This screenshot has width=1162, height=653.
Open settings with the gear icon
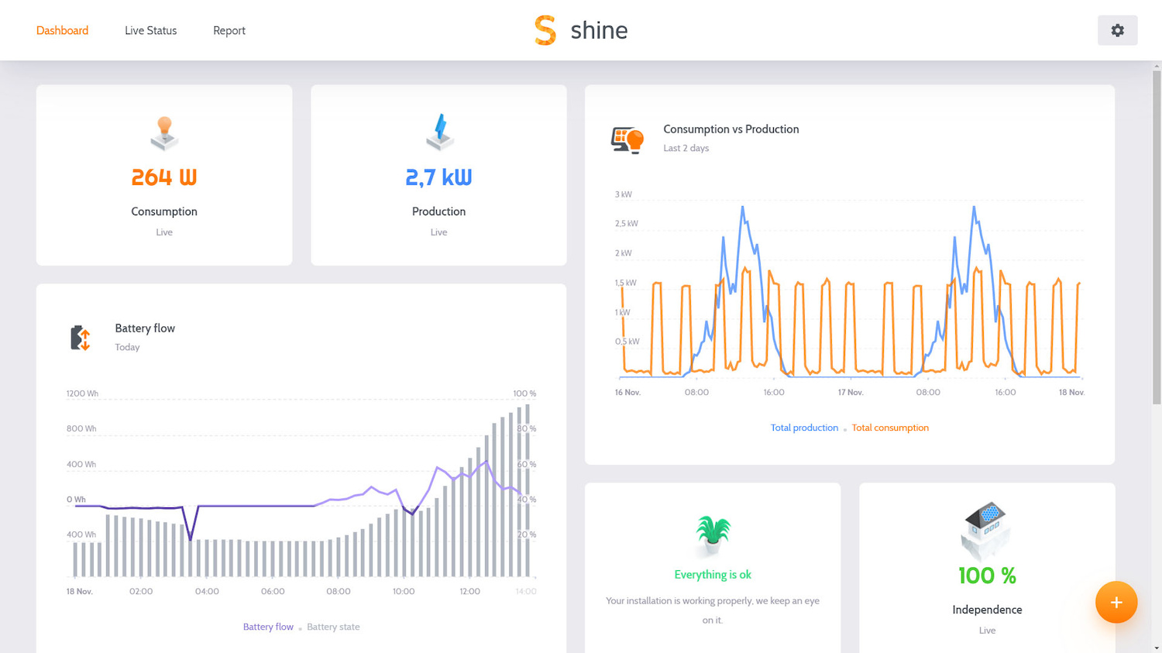click(x=1117, y=30)
